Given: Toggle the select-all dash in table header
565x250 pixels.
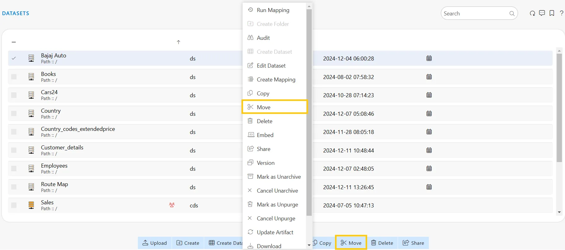Looking at the screenshot, I should click(14, 42).
